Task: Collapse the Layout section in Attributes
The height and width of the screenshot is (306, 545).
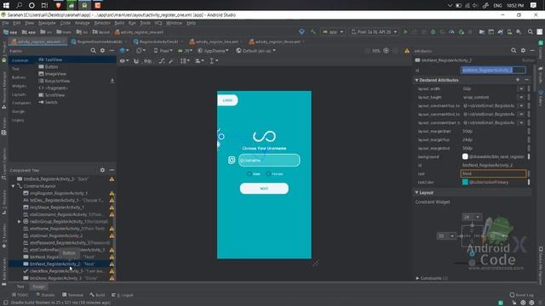Action: tap(416, 193)
